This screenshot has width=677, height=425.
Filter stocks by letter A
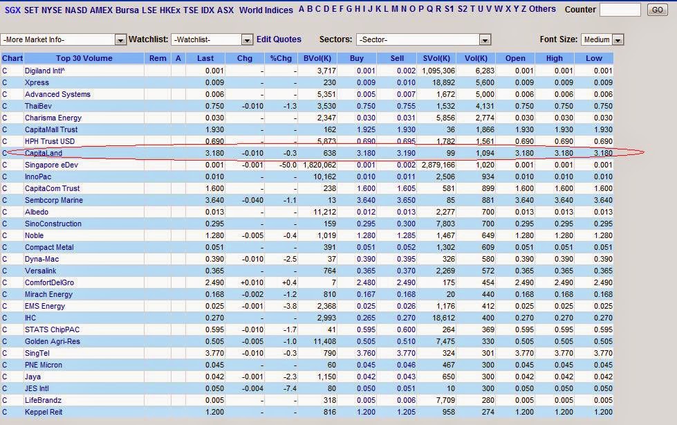pyautogui.click(x=302, y=9)
